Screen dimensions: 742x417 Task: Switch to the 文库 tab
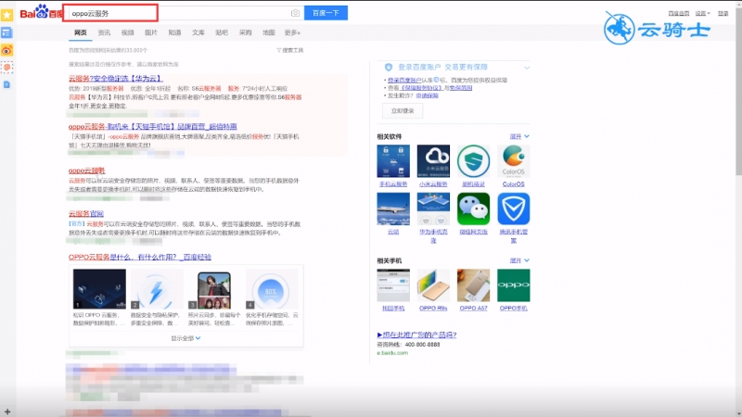198,32
